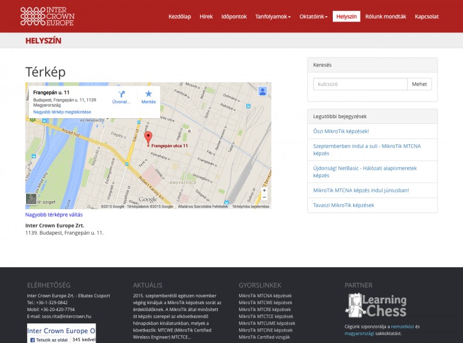Viewport: 463px width, 343px height.
Task: Switch to satellite view thumbnail on map
Action: tap(31, 199)
